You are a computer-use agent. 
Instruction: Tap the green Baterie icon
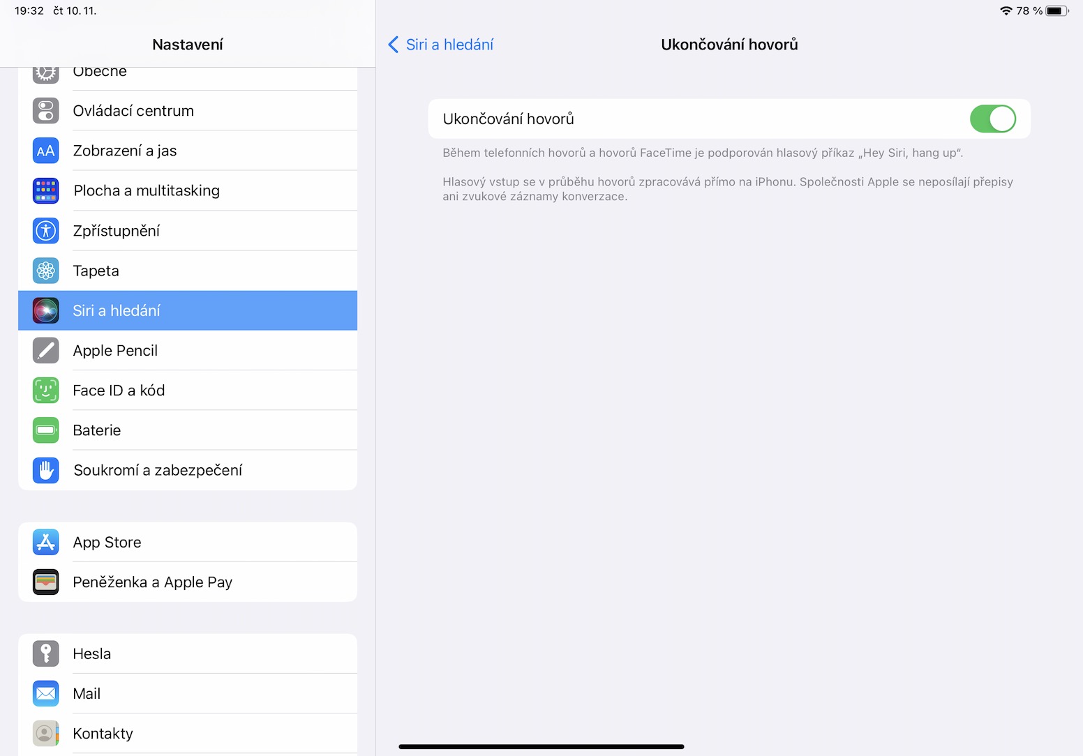tap(46, 430)
